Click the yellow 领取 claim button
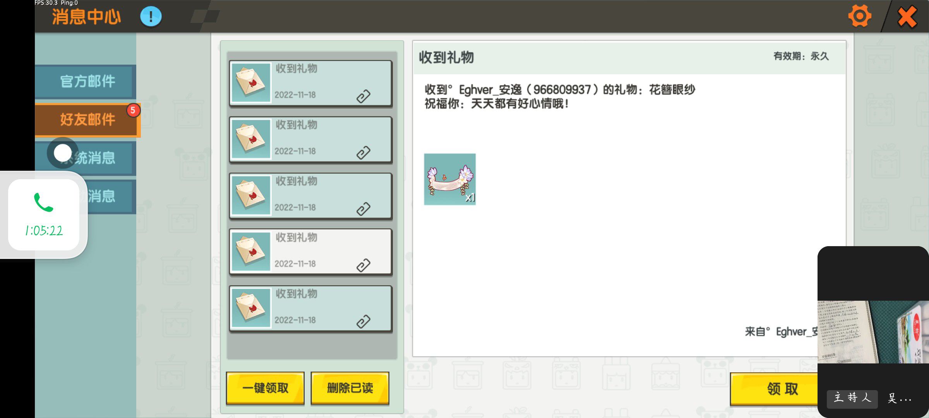Screen dimensions: 929x418 pos(774,389)
